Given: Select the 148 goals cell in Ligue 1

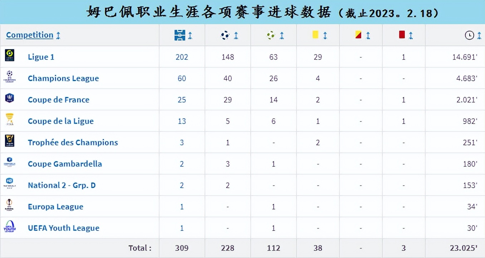Looking at the screenshot, I should tap(228, 57).
